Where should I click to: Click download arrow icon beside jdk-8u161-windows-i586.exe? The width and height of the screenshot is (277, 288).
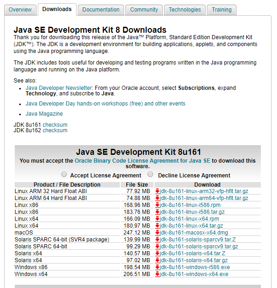[157, 267]
